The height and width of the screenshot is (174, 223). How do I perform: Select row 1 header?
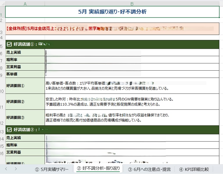(x=3, y=12)
